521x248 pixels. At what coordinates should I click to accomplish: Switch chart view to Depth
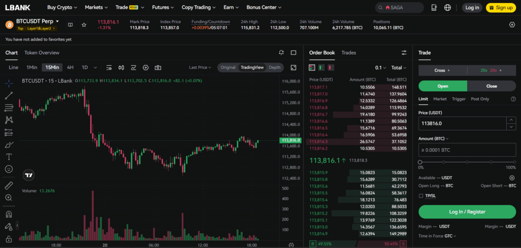(274, 68)
